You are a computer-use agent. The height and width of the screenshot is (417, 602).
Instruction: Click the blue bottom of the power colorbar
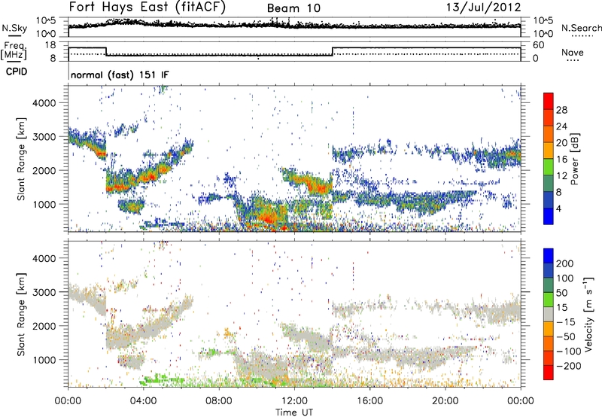[x=549, y=216]
